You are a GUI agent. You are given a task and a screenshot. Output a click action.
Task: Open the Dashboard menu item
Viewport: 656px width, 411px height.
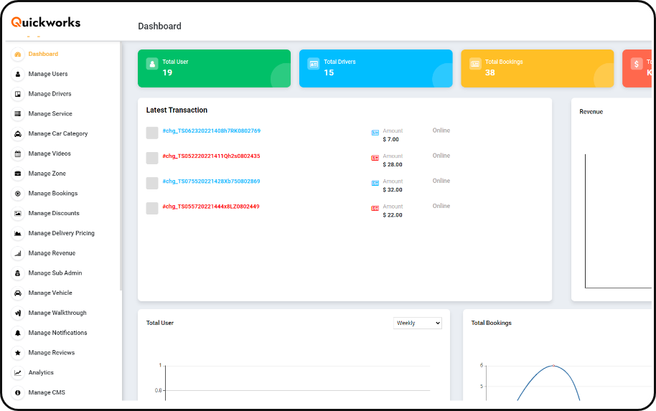[x=43, y=54]
